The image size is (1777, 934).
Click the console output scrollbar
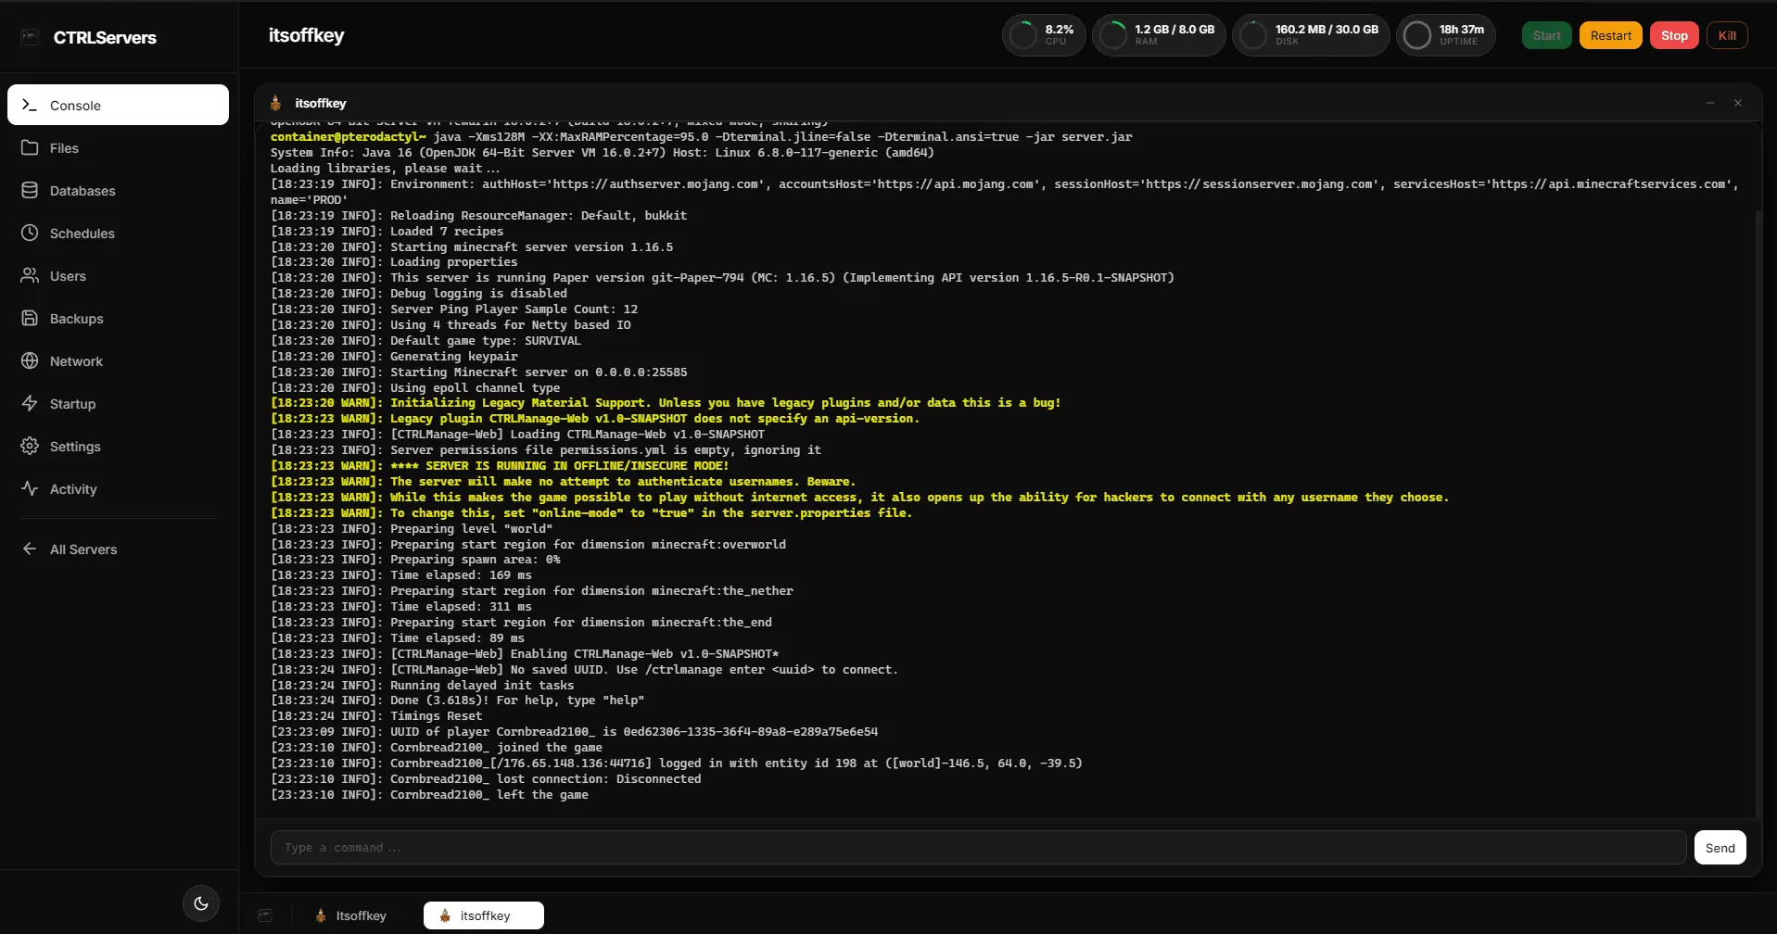pos(1758,512)
